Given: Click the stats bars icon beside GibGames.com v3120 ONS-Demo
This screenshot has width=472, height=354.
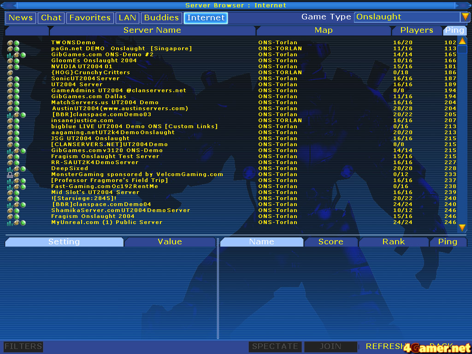Looking at the screenshot, I should (x=10, y=151).
